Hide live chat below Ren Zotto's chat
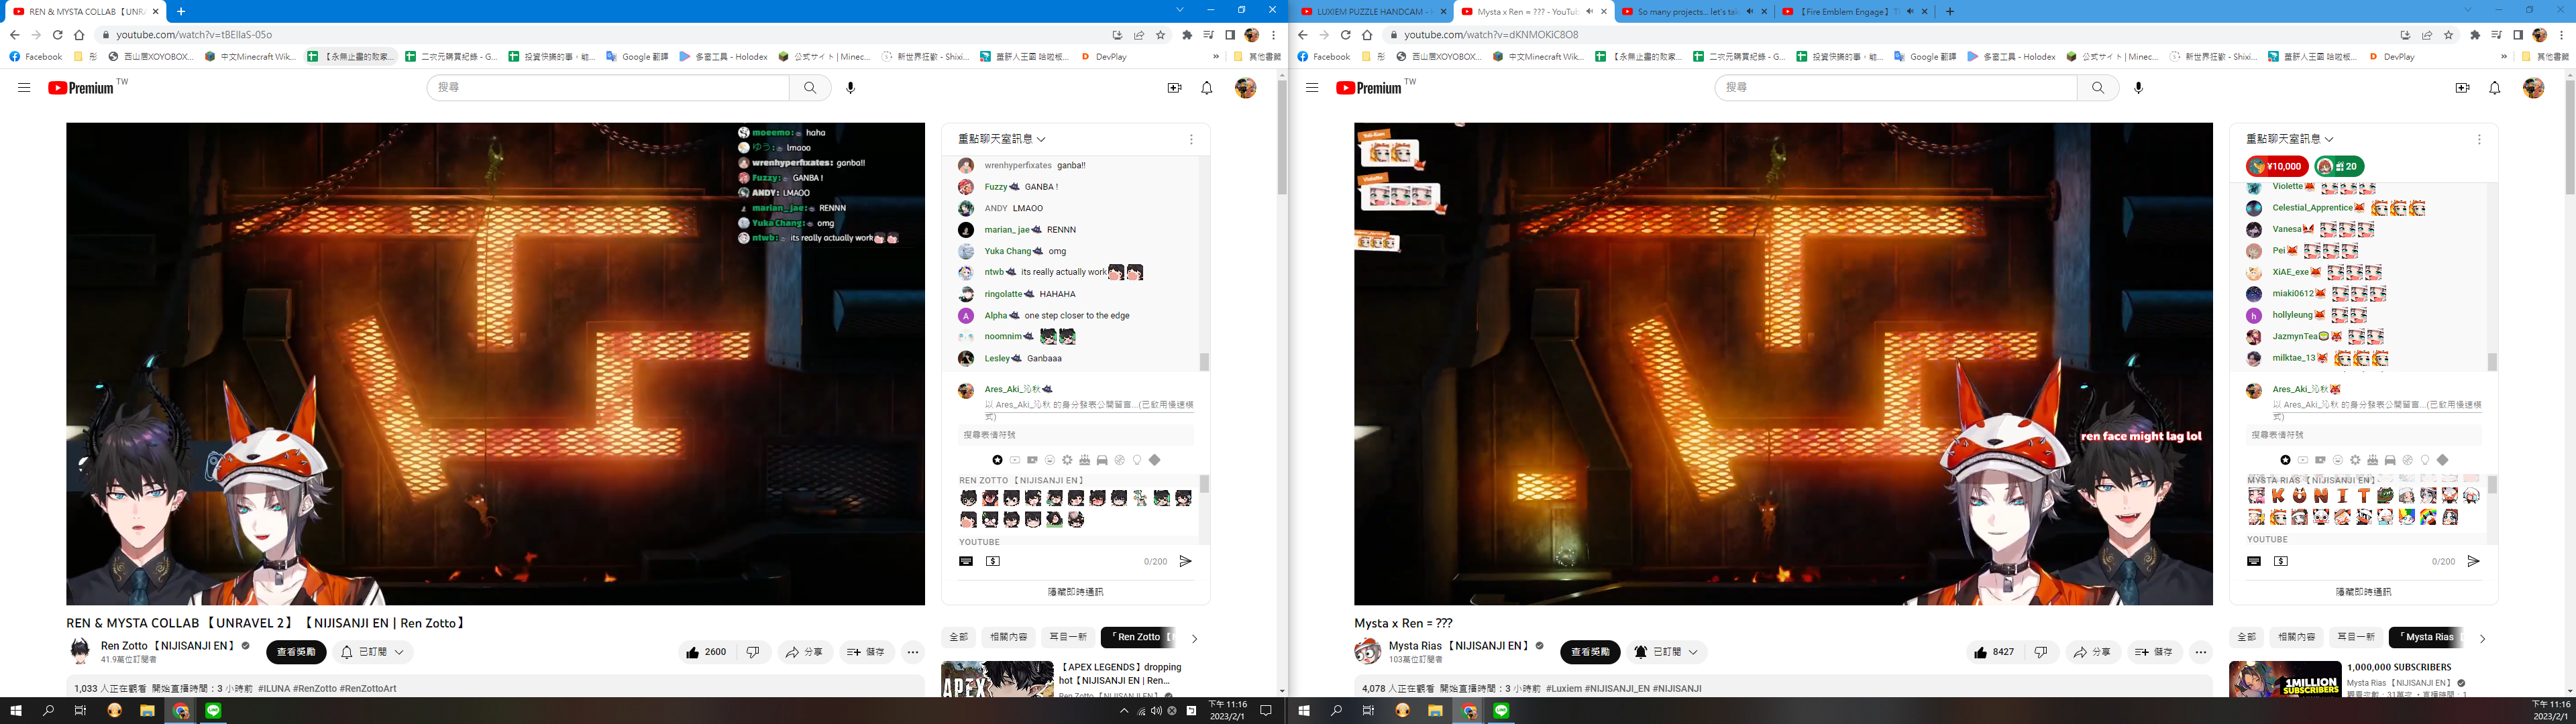The width and height of the screenshot is (2576, 724). 1075,592
